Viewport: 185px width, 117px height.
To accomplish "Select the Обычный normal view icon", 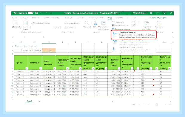I will (16, 23).
